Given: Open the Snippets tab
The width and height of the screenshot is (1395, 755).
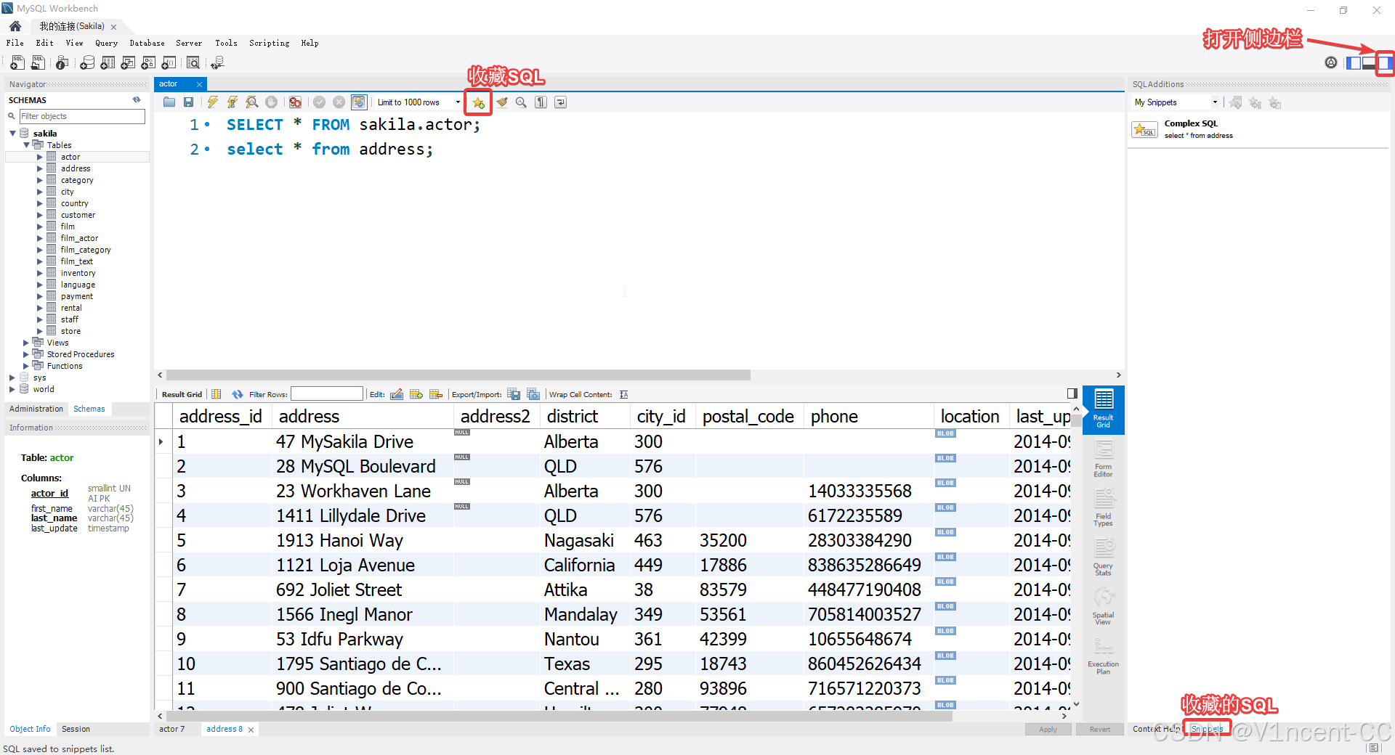Looking at the screenshot, I should (1207, 729).
